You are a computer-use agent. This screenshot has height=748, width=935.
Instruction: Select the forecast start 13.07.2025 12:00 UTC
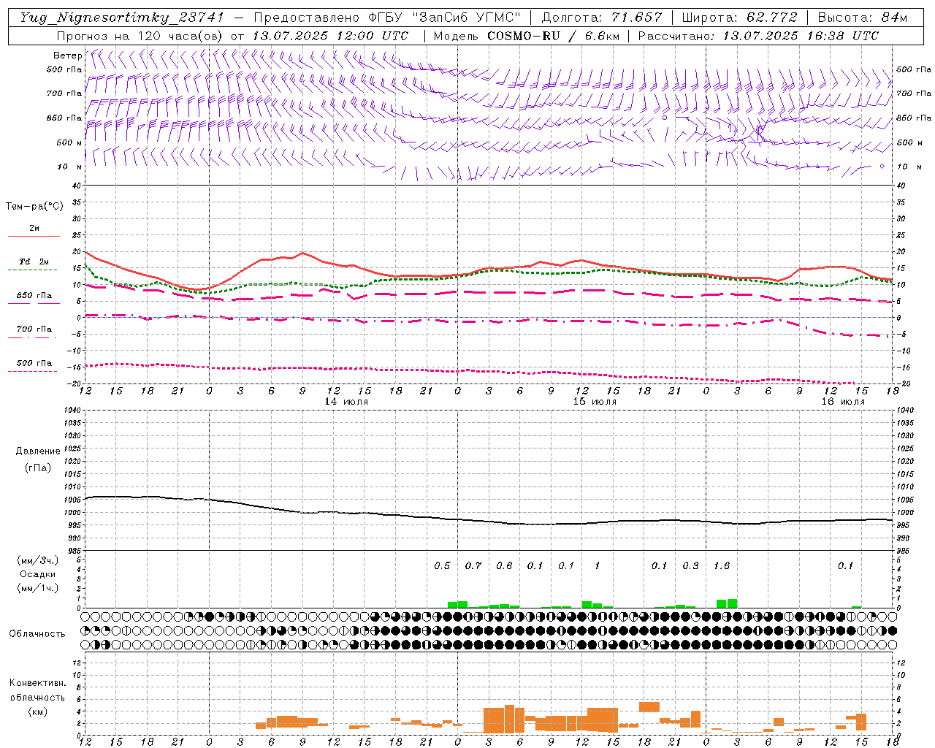(330, 36)
